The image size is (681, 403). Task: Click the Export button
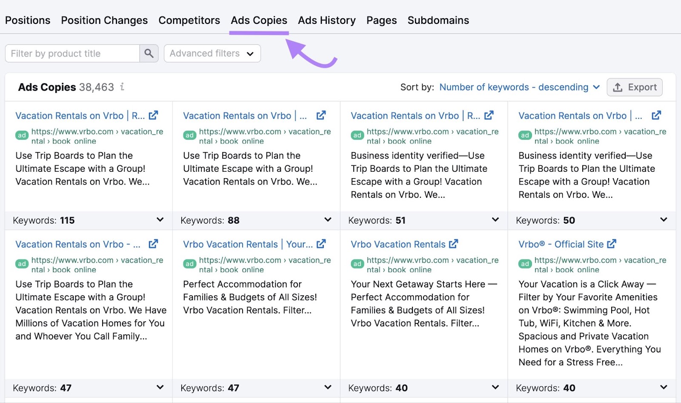pos(635,87)
